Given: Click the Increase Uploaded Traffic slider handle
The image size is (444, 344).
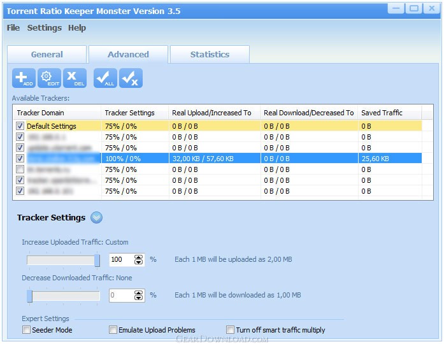Looking at the screenshot, I should (97, 260).
